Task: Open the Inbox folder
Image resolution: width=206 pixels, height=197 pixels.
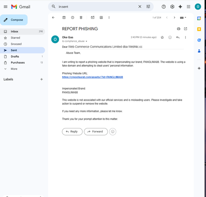Action: click(23, 31)
